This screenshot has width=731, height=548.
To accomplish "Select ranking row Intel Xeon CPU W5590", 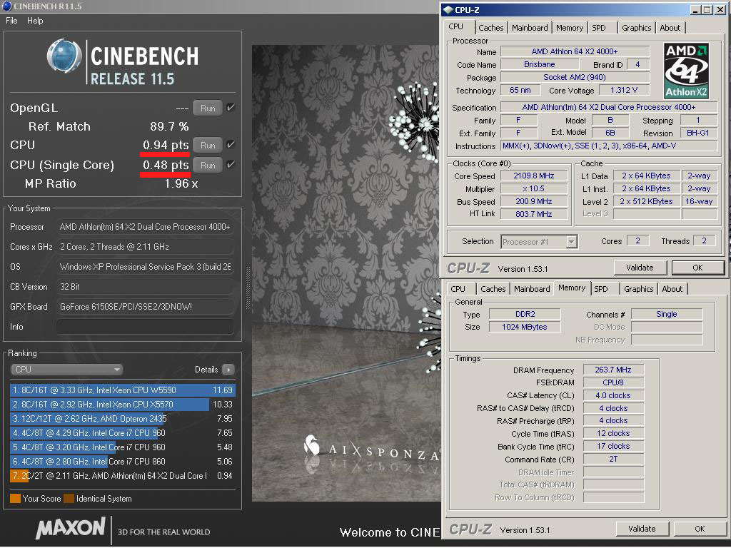I will coord(122,390).
